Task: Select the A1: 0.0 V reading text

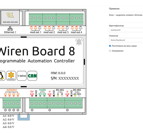Action: [9, 116]
